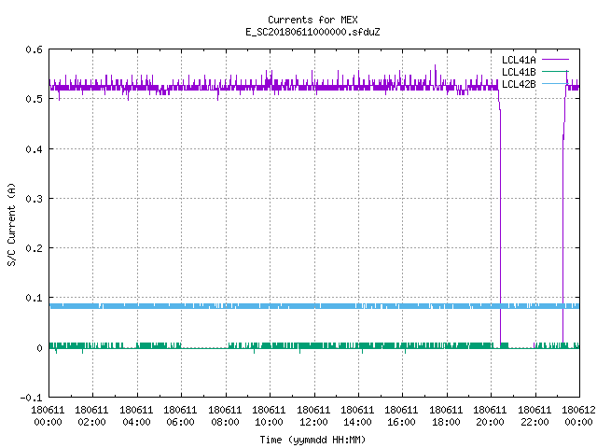Click the purple line sample beside LCL41A
The width and height of the screenshot is (597, 448).
click(x=555, y=60)
